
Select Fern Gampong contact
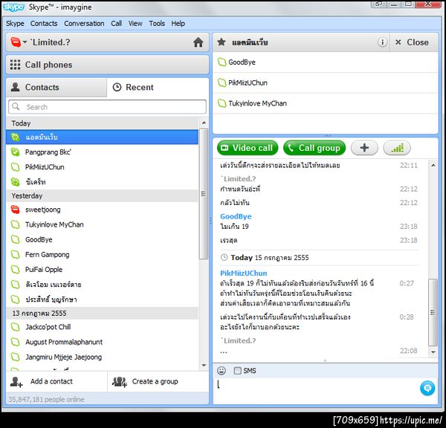pyautogui.click(x=102, y=255)
